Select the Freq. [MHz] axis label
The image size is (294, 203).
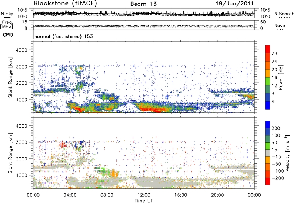pyautogui.click(x=7, y=25)
